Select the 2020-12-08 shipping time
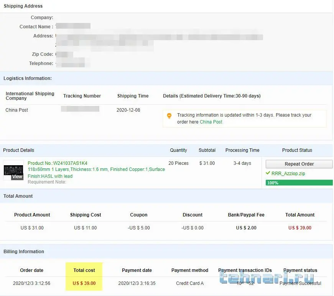Viewport: 334px width, 296px height. click(x=128, y=110)
